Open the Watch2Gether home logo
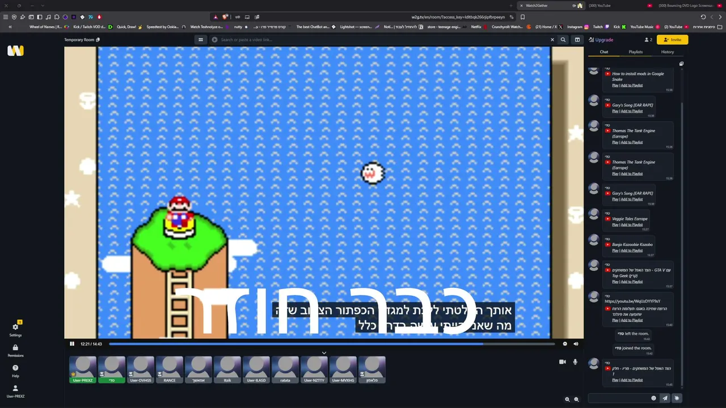Image resolution: width=726 pixels, height=408 pixels. 15,51
